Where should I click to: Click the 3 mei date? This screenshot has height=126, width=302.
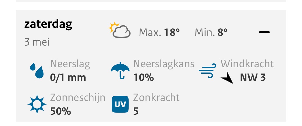[37, 42]
